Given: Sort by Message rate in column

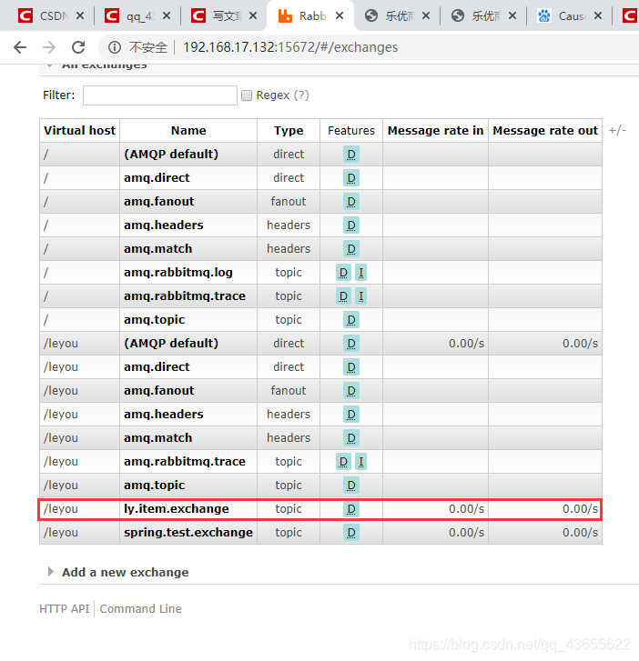Looking at the screenshot, I should (436, 131).
